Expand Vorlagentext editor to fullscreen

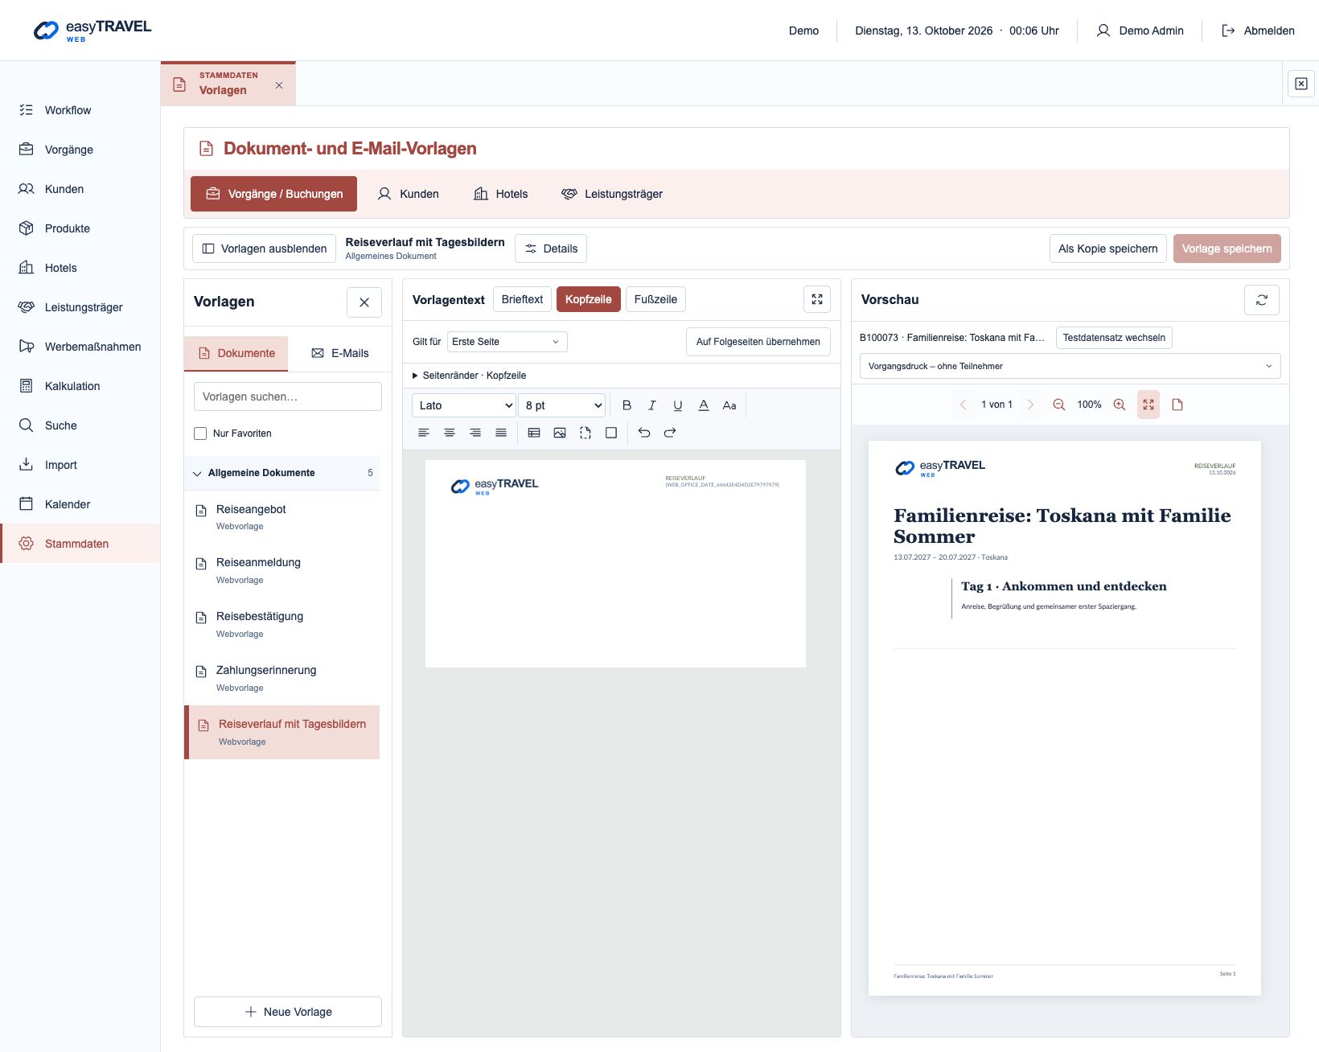tap(817, 299)
